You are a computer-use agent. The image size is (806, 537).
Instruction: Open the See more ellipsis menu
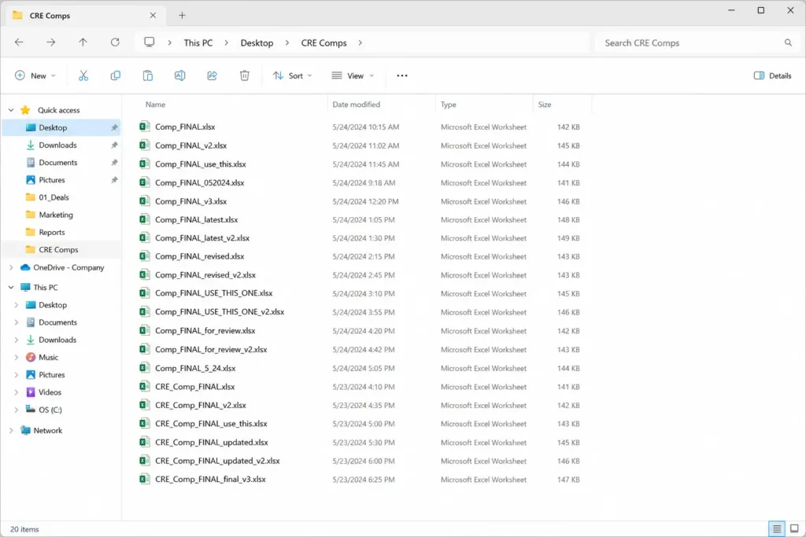click(402, 75)
